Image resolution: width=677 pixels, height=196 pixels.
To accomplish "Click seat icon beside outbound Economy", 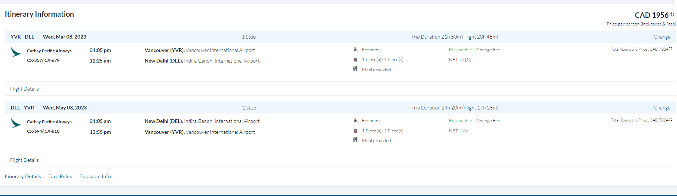I will pyautogui.click(x=355, y=49).
